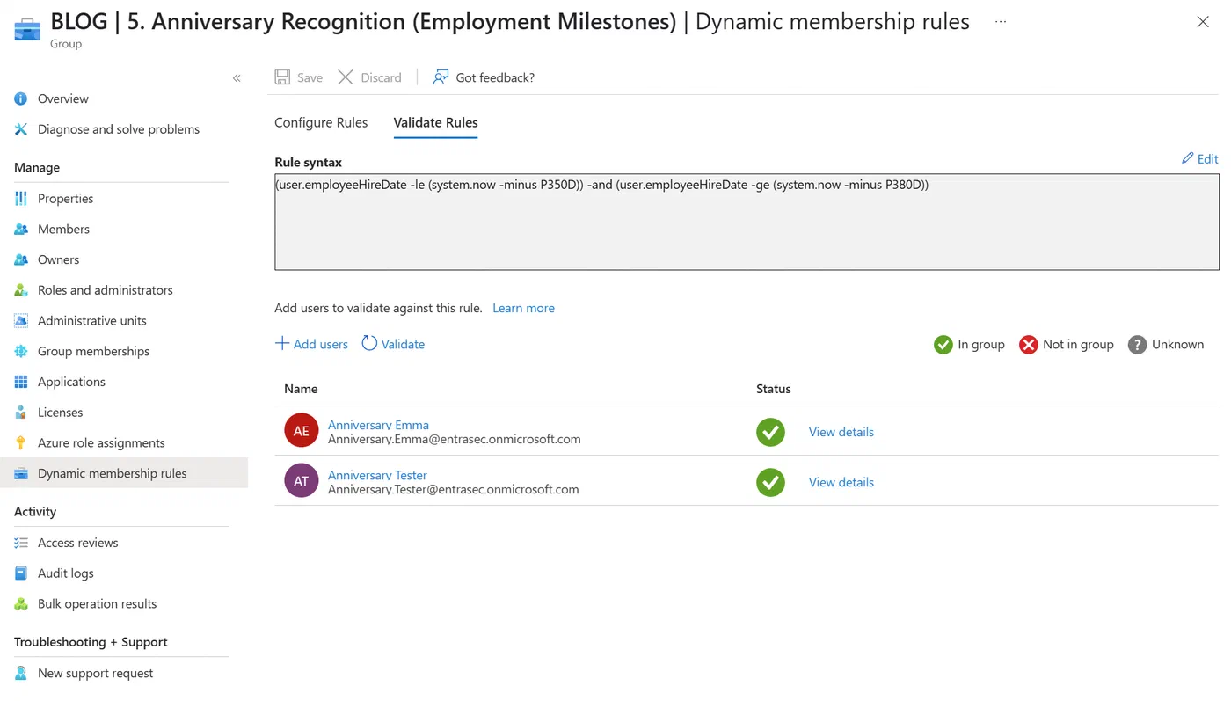
Task: Click the Members icon in the sidebar
Action: (x=21, y=230)
